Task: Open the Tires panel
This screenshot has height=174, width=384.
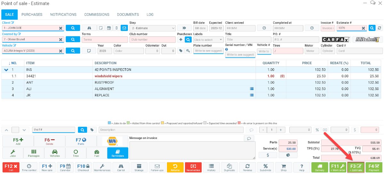Action: (76, 153)
